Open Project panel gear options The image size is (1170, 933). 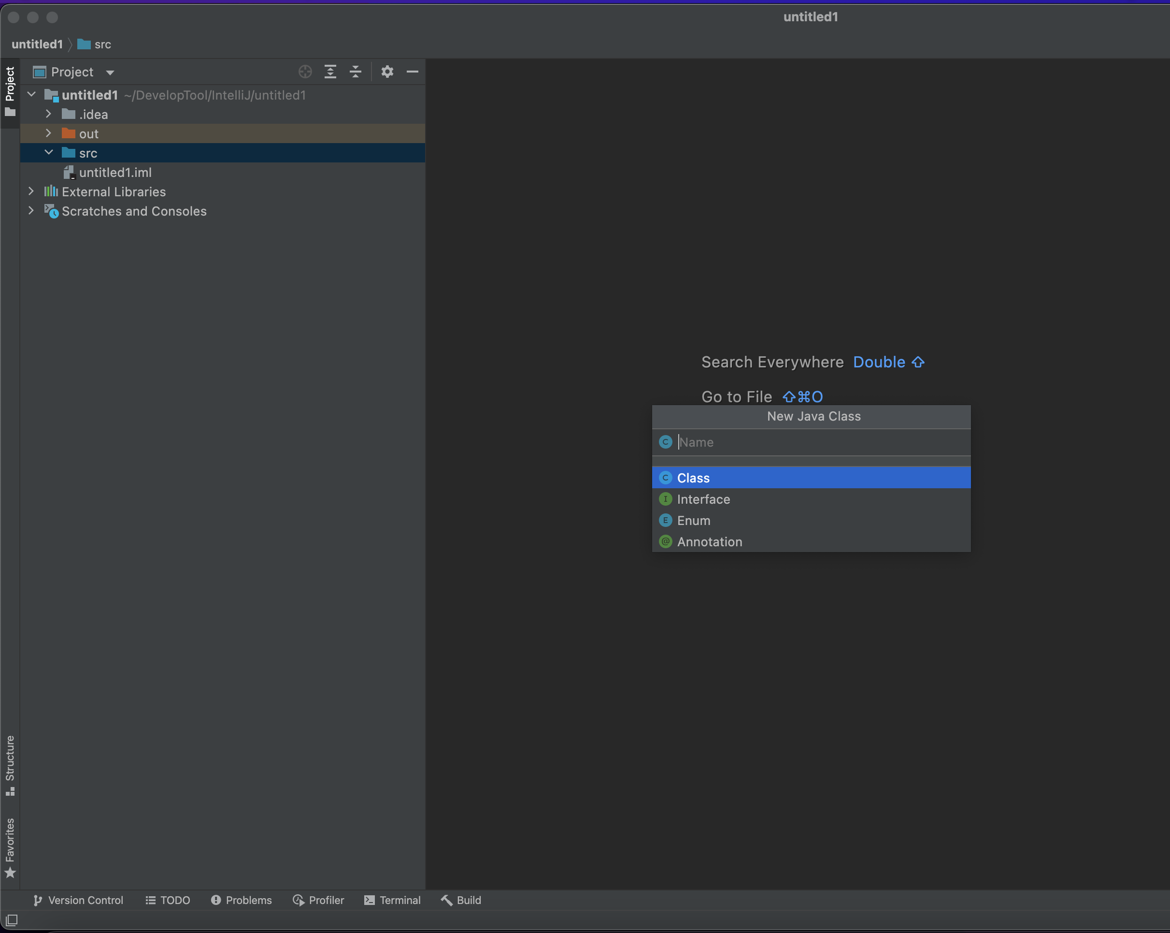click(x=387, y=72)
